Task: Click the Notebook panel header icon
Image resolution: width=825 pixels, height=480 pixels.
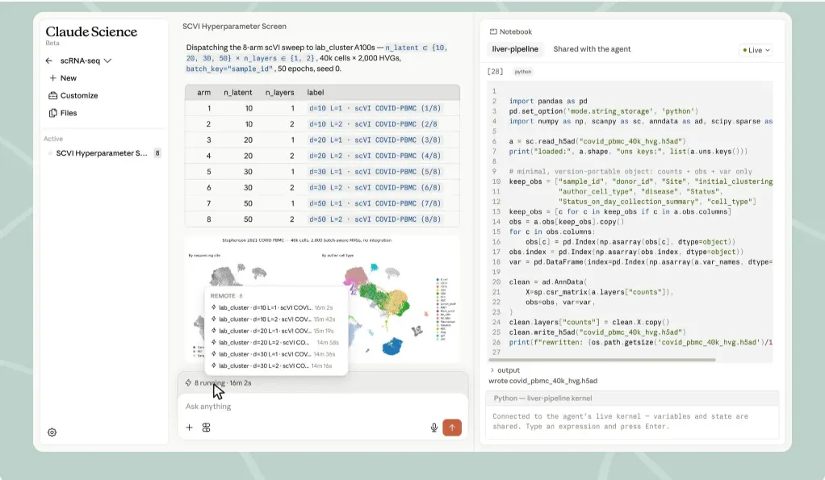Action: click(x=493, y=31)
